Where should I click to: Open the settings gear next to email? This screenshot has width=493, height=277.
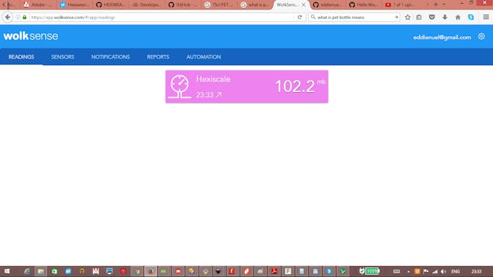[x=481, y=36]
